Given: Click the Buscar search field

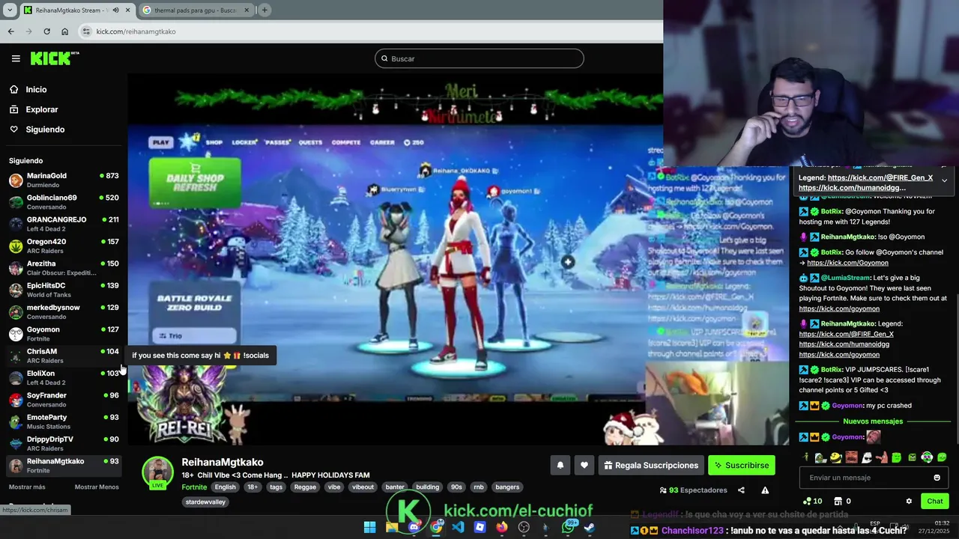Looking at the screenshot, I should pos(479,58).
